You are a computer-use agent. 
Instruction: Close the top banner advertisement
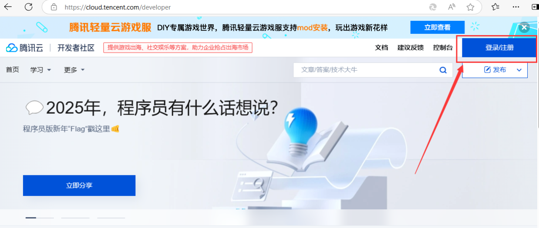pyautogui.click(x=524, y=27)
